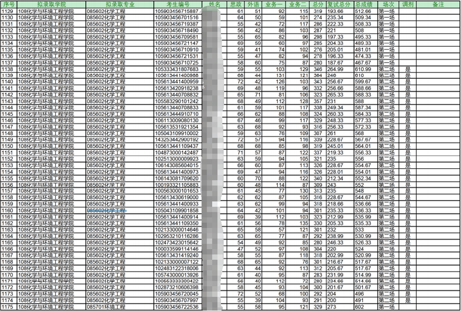Click the 拟录取学院 column header
The height and width of the screenshot is (311, 461).
click(51, 4)
